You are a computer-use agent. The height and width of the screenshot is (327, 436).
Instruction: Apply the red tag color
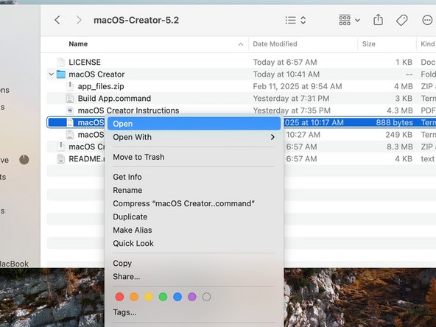click(119, 297)
